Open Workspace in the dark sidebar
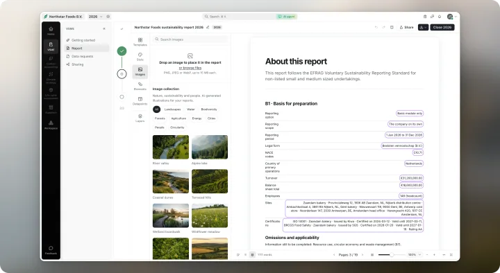The width and height of the screenshot is (500, 273). pos(51,125)
